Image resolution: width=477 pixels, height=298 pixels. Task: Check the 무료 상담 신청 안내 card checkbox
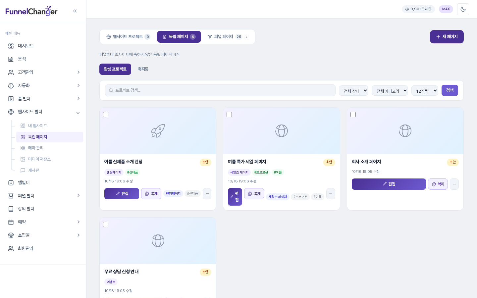pos(106,224)
